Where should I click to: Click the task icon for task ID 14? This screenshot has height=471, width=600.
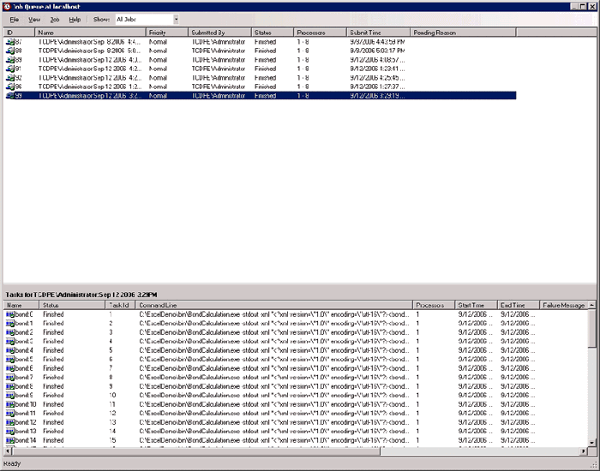[x=10, y=440]
